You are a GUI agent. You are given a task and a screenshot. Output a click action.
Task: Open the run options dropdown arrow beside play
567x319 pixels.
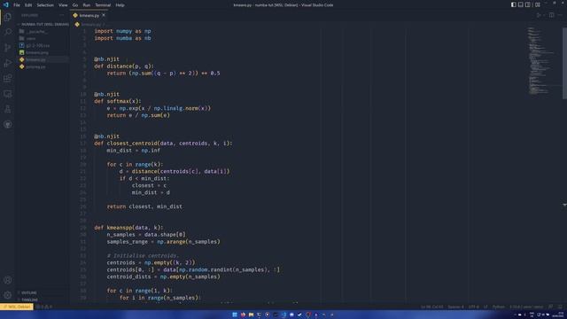tap(543, 15)
